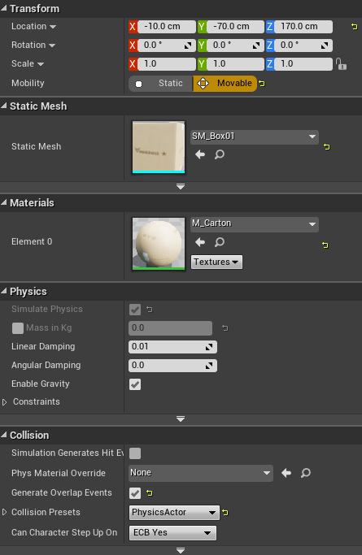Screen dimensions: 362x555
Task: Open SM_Box01 static mesh dropdown
Action: [255, 137]
